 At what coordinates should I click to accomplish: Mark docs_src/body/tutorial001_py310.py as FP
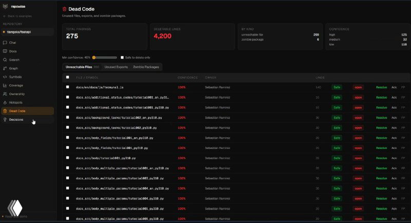[403, 158]
